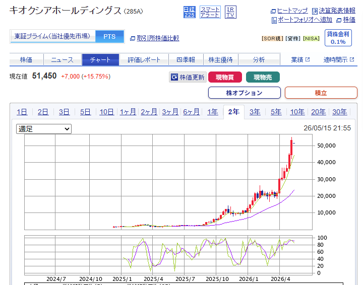The height and width of the screenshot is (285, 363).
Task: Select the 1日 chart period
Action: [22, 112]
